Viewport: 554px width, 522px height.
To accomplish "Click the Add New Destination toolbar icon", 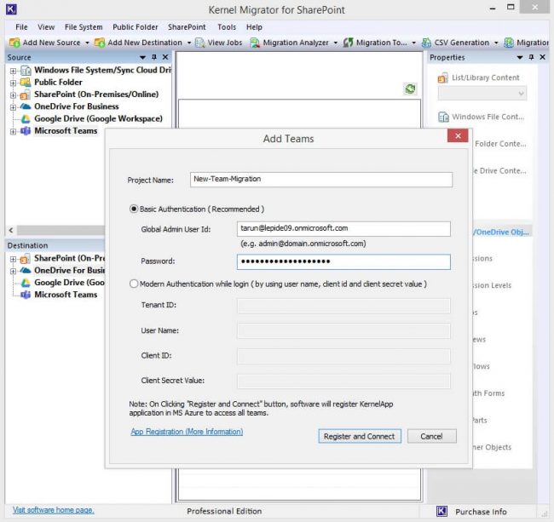I will 100,43.
